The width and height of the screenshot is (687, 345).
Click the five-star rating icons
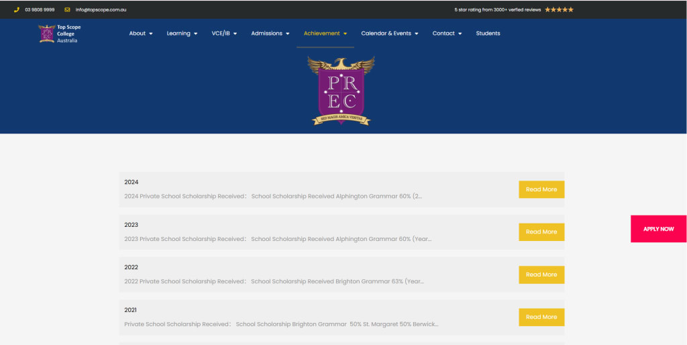(x=559, y=9)
